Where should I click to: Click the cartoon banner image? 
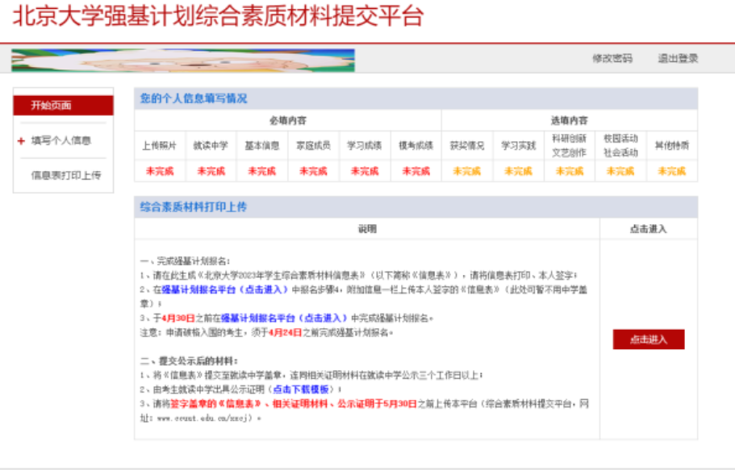click(x=183, y=60)
